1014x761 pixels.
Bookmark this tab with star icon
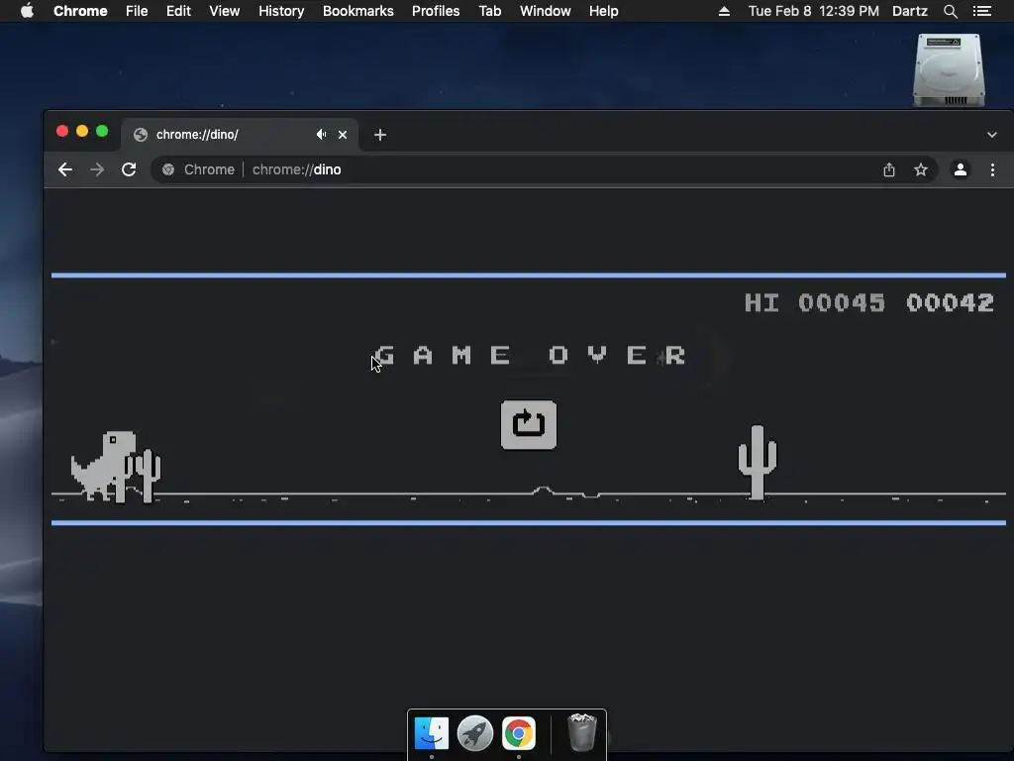[x=921, y=169]
